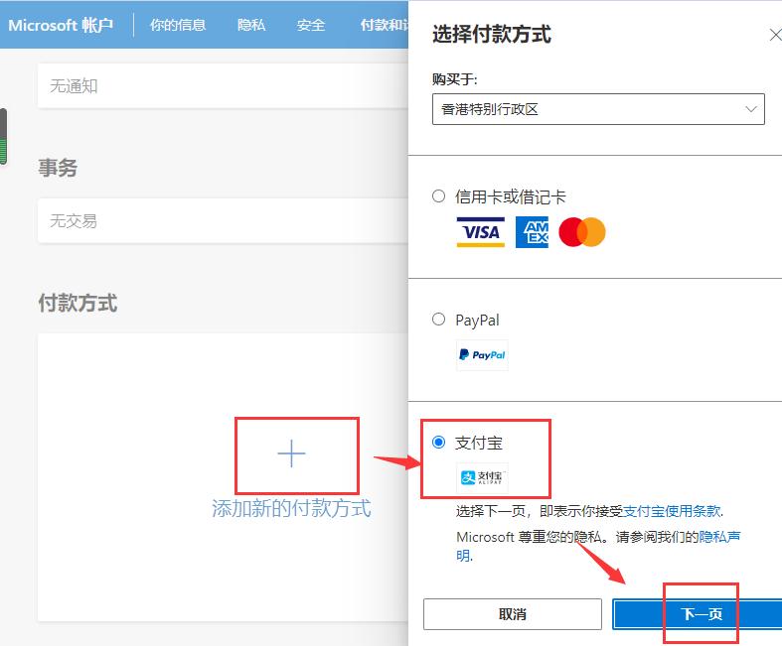Open the 香港特别行政区 region dropdown
The width and height of the screenshot is (782, 646).
pyautogui.click(x=598, y=109)
